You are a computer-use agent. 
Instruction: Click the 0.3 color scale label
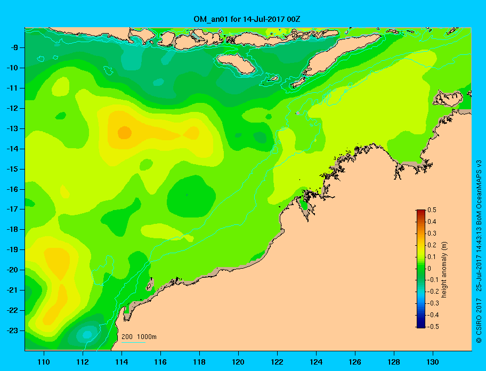[x=432, y=233]
